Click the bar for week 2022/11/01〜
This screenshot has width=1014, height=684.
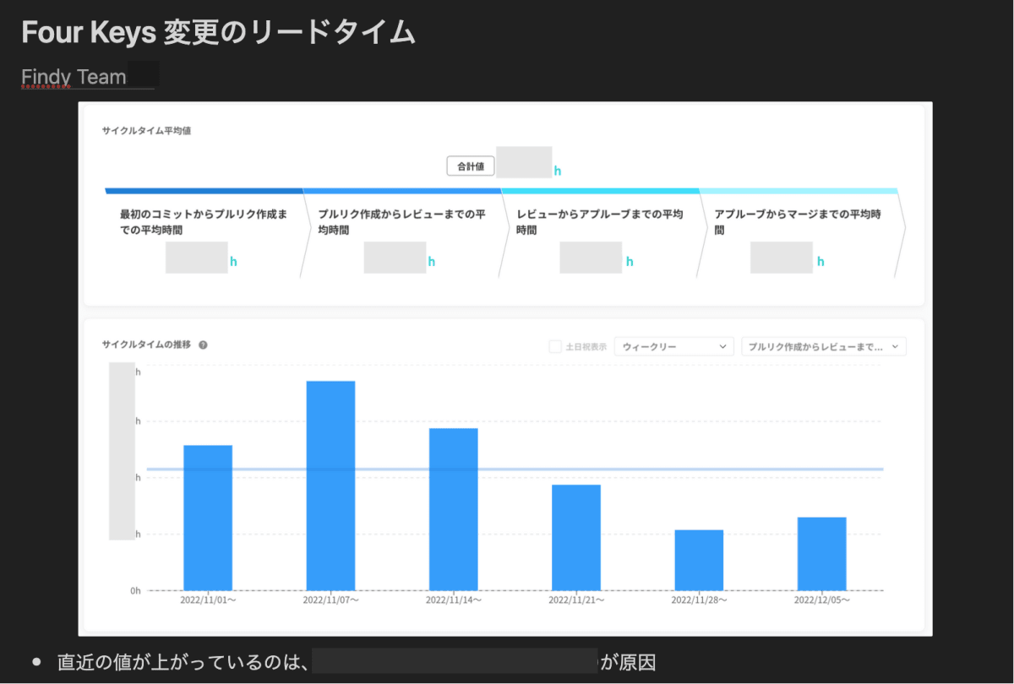pyautogui.click(x=208, y=518)
